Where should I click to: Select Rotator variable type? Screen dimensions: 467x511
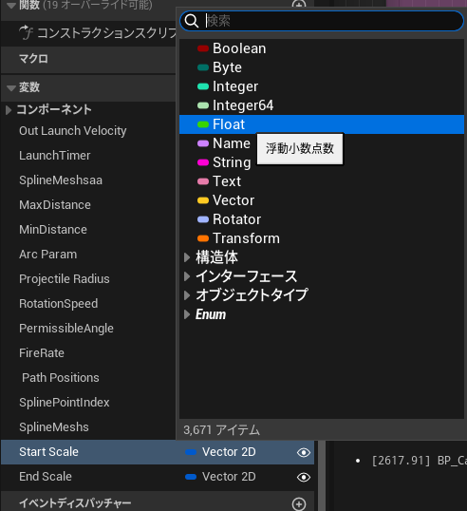click(x=322, y=219)
